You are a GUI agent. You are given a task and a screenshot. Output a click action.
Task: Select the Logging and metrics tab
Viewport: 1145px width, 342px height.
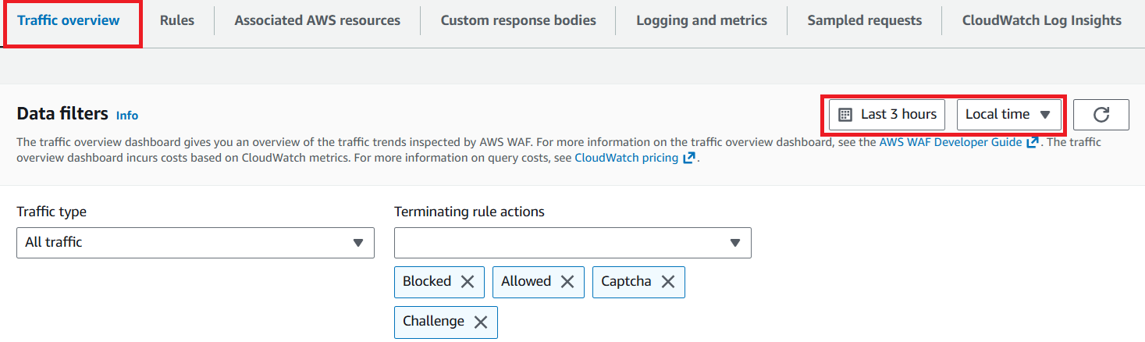click(x=701, y=20)
